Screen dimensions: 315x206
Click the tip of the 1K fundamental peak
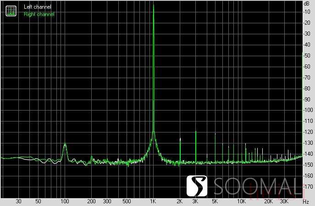pos(153,5)
